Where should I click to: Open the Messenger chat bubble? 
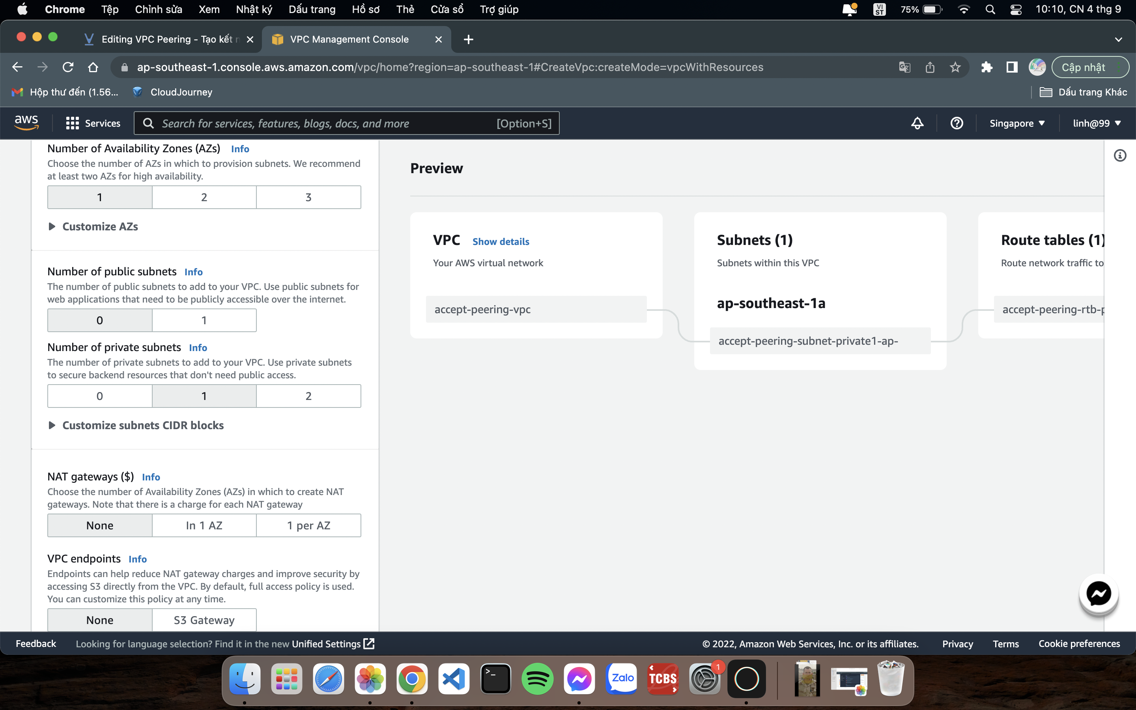(x=1098, y=594)
